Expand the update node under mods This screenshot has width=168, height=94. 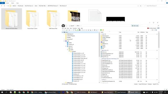[x=66, y=43]
